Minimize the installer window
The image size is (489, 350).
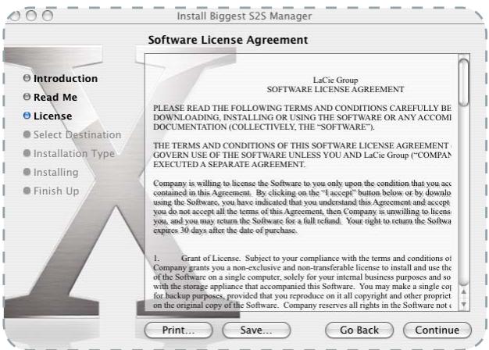point(31,16)
